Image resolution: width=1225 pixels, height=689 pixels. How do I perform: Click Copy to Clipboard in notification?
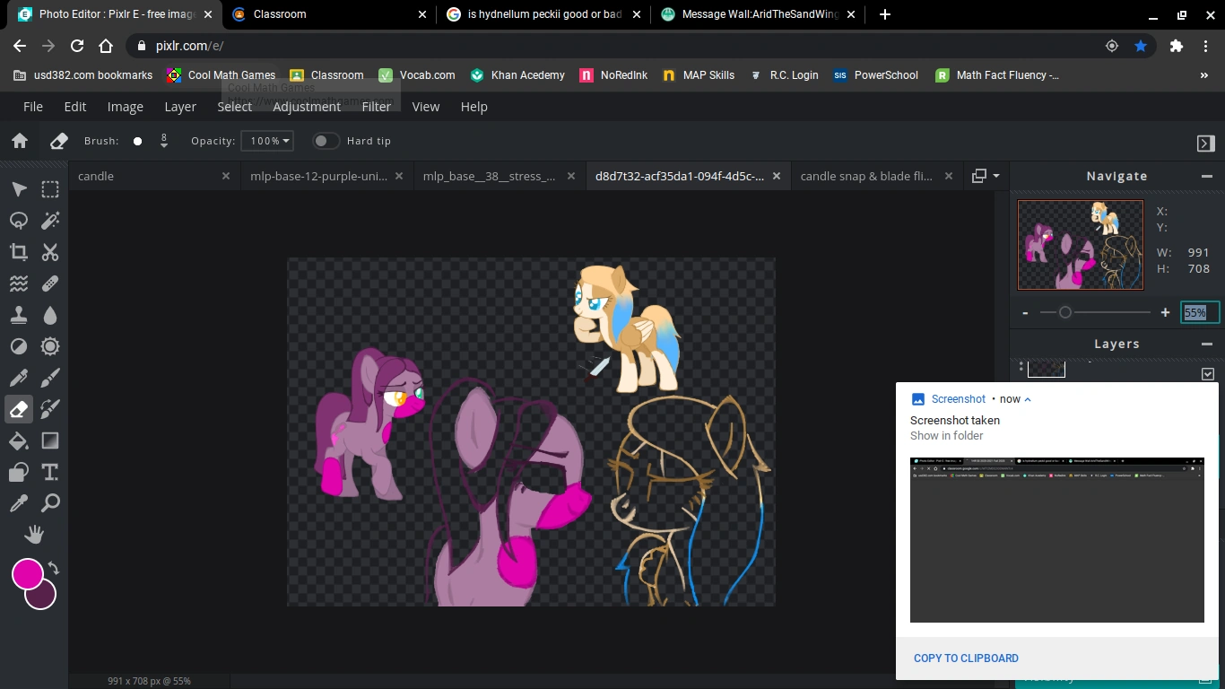[x=966, y=658]
